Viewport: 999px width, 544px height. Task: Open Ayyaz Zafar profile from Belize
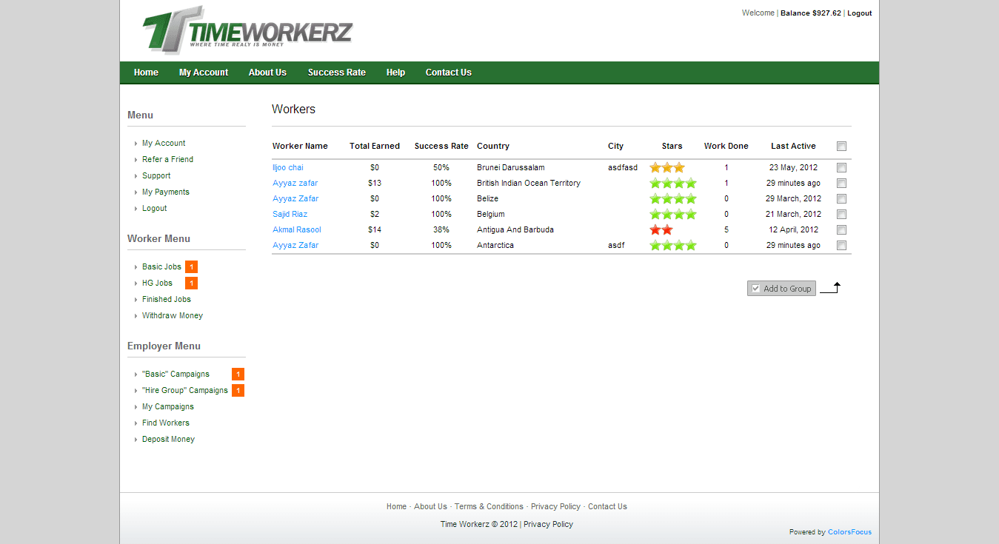click(x=295, y=199)
